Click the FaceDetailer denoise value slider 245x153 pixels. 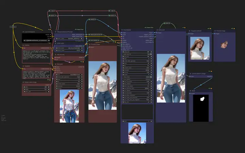137,73
